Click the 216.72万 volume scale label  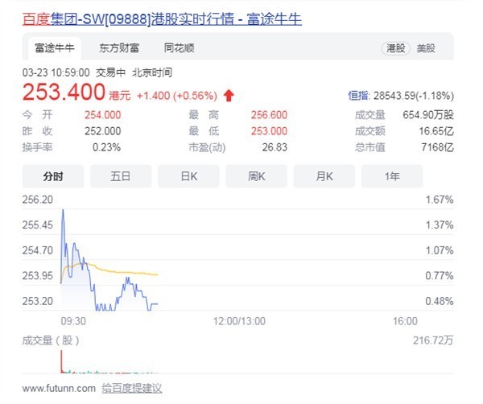tap(433, 340)
